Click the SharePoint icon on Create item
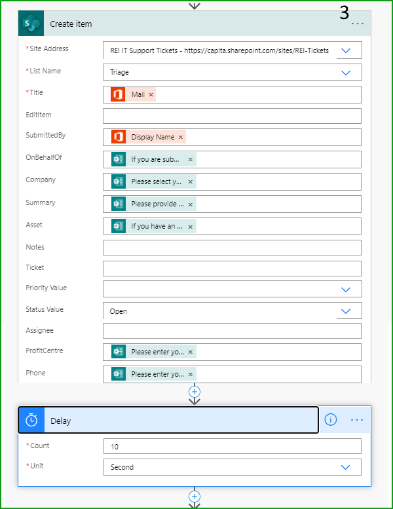 pos(31,24)
